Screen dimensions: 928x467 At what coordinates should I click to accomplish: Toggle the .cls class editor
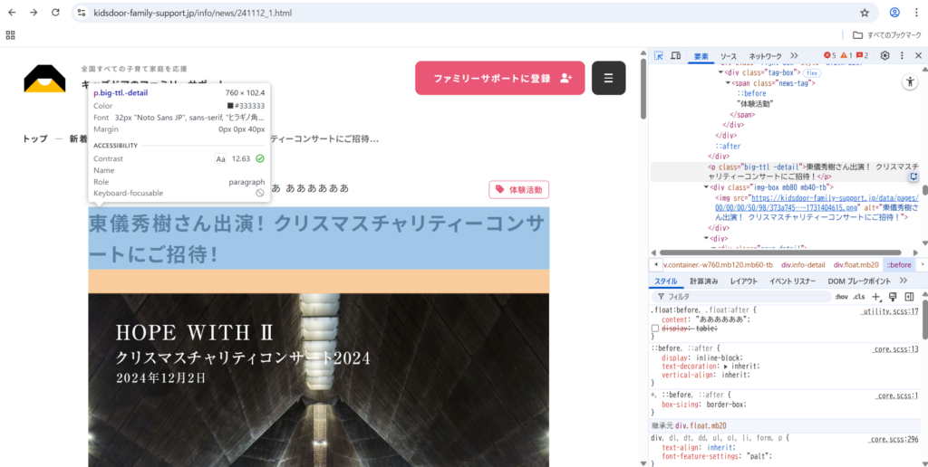click(858, 297)
